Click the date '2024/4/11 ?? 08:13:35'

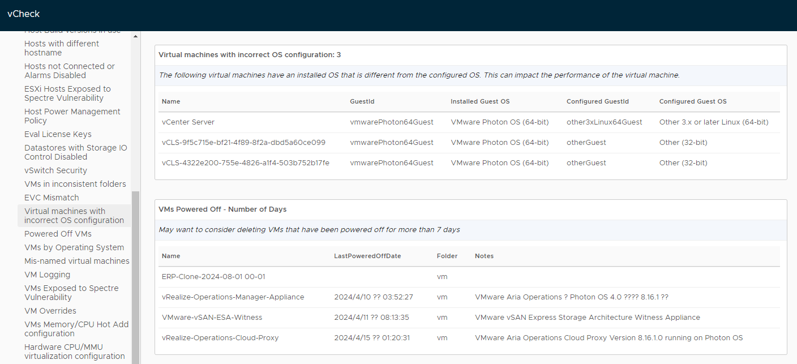coord(371,317)
